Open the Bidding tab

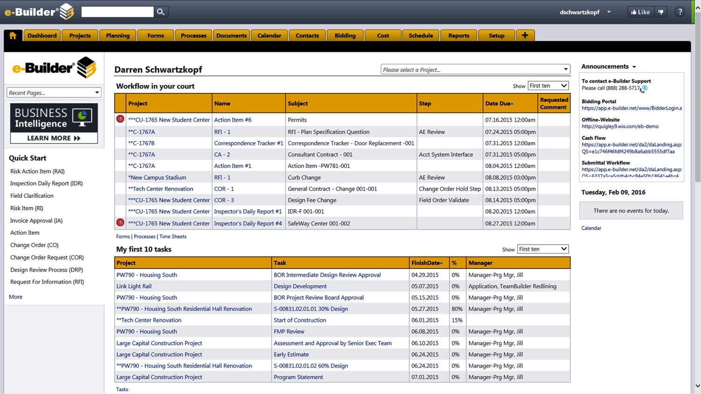[345, 35]
